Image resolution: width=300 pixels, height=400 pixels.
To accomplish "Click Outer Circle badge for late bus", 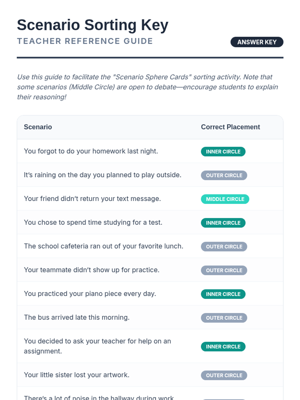I will 224,318.
